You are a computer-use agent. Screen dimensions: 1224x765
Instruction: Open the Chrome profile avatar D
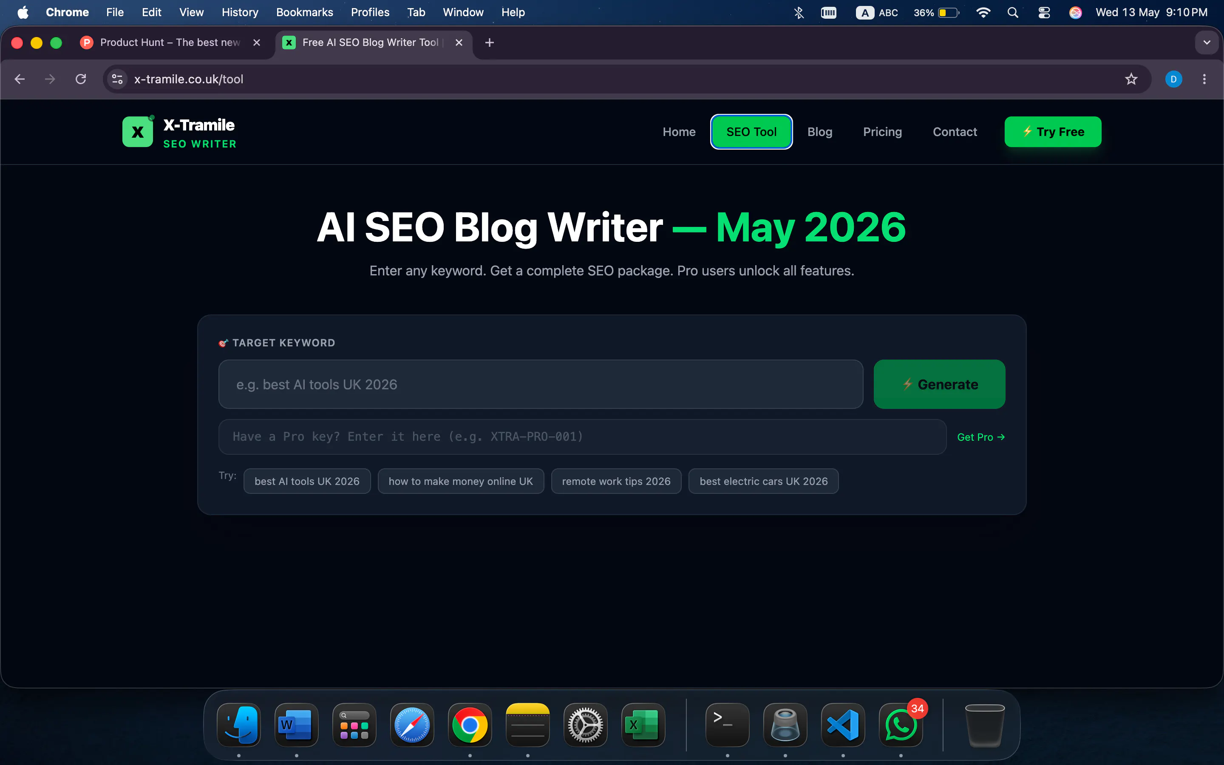pyautogui.click(x=1173, y=79)
